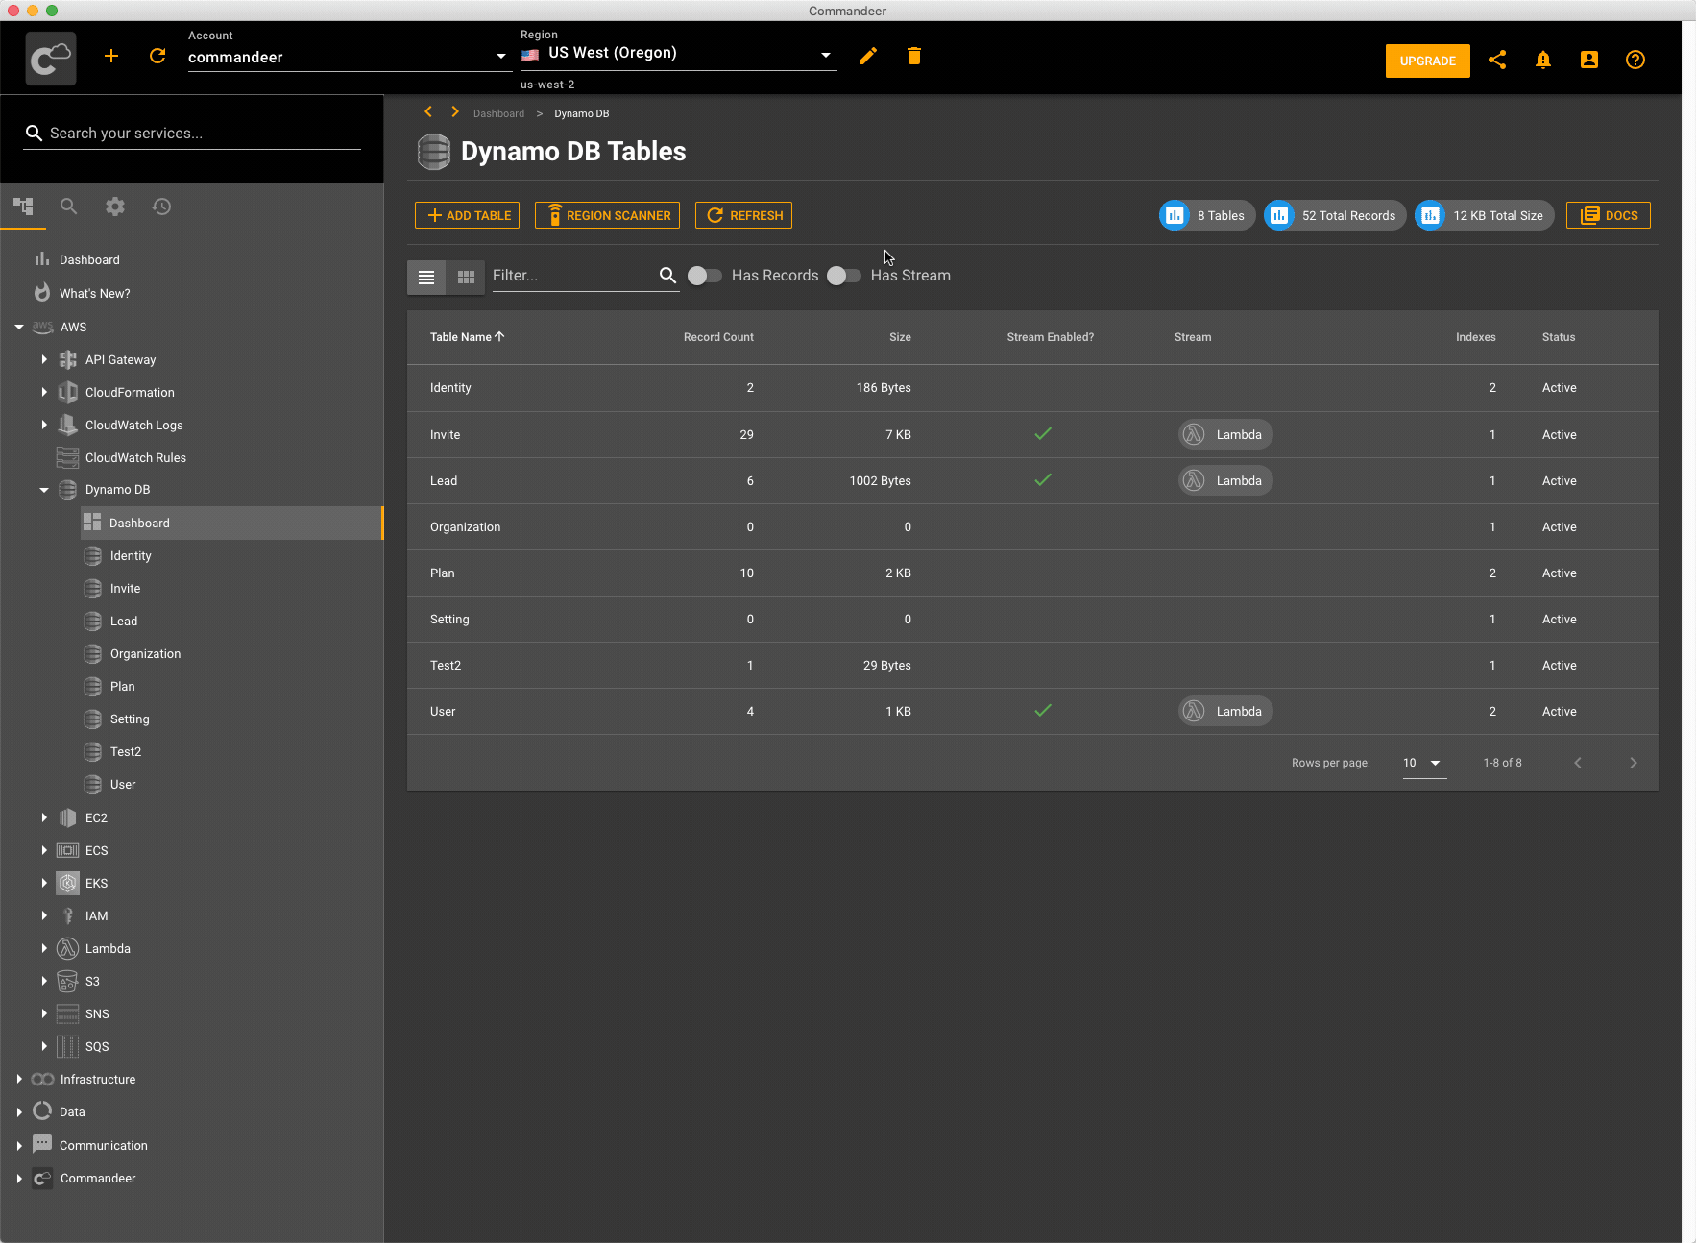The height and width of the screenshot is (1243, 1696).
Task: Click the Dashboard breadcrumb link
Action: 498,113
